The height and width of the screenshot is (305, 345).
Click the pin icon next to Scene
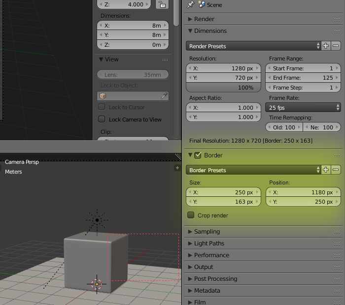(191, 4)
